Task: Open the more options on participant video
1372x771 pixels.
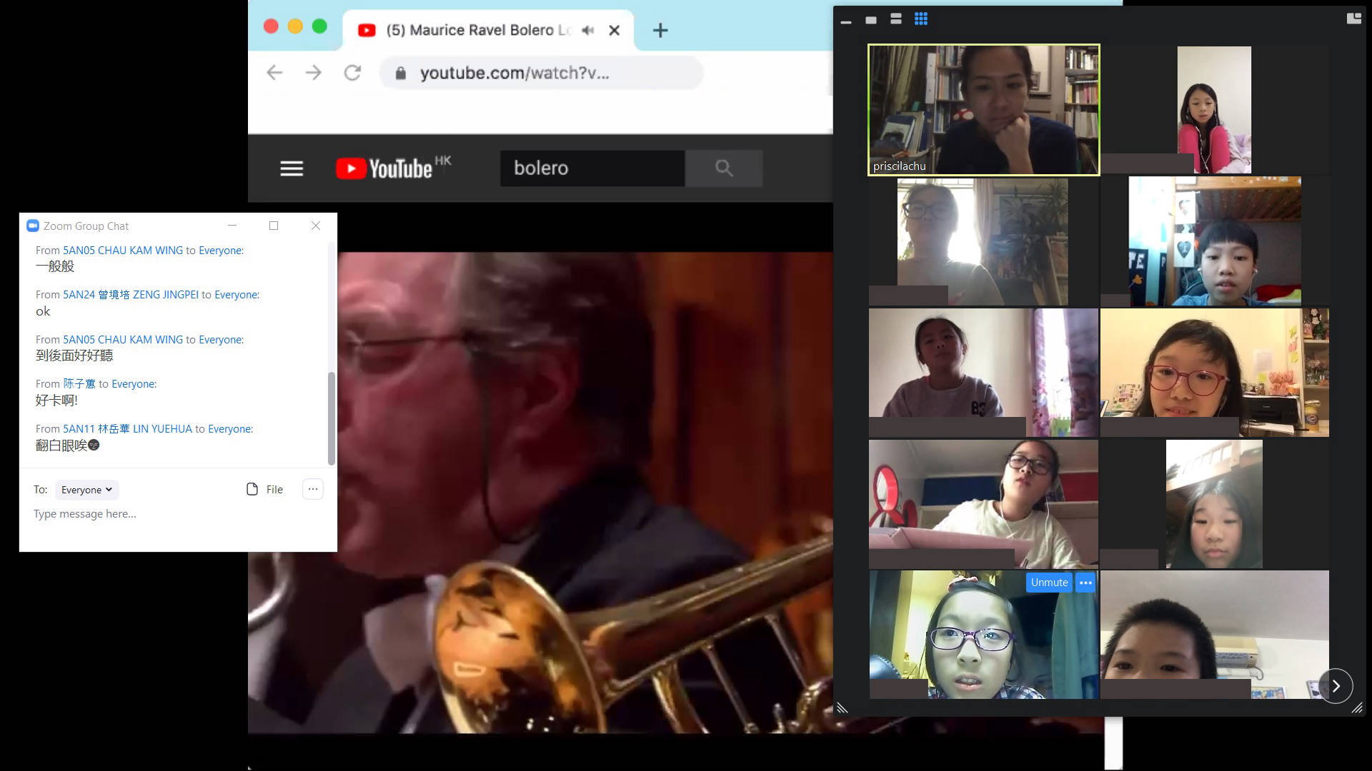Action: [1085, 583]
